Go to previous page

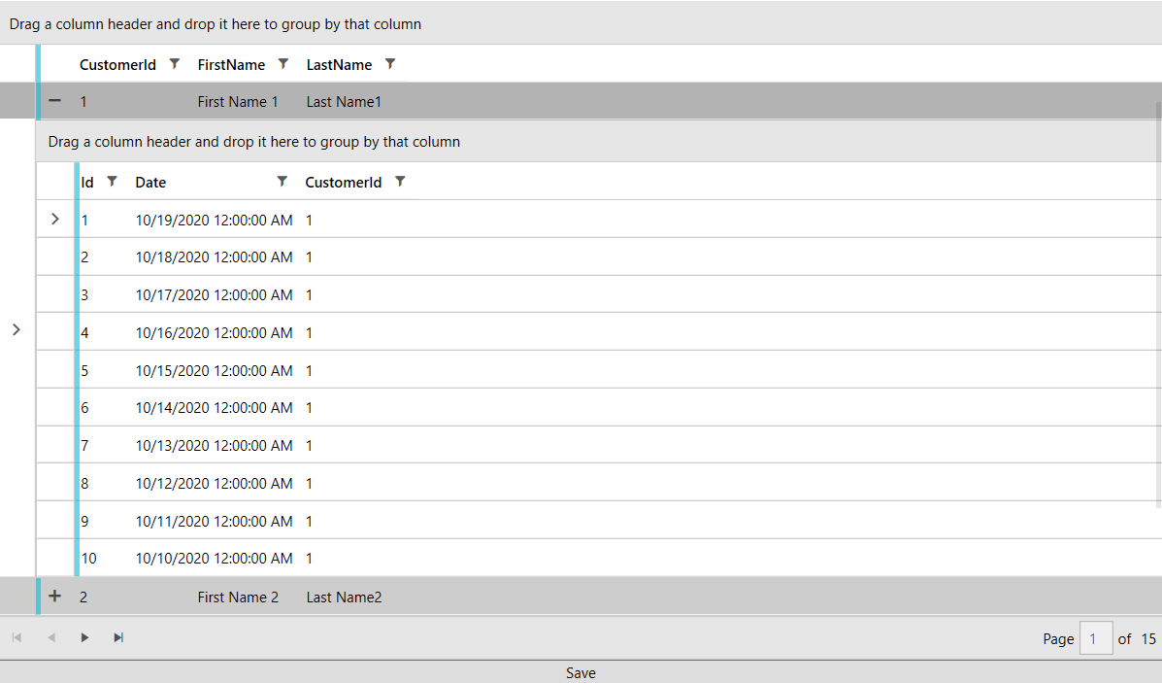point(51,637)
